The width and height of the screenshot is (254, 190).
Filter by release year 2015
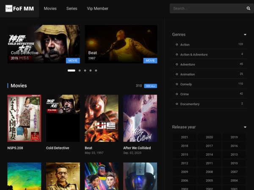click(x=184, y=155)
